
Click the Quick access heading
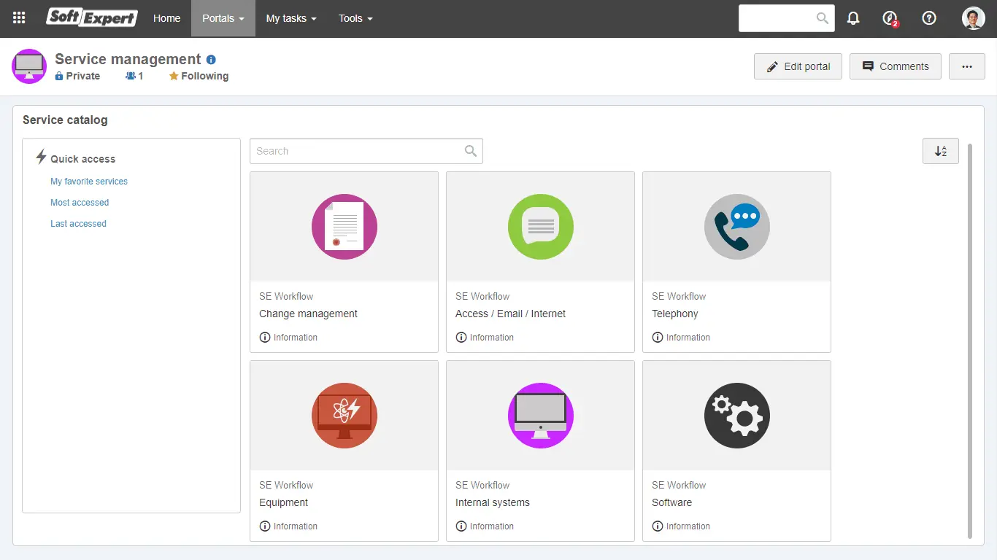pos(82,159)
